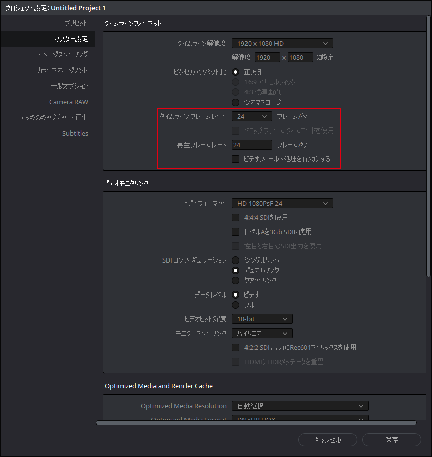Screen dimensions: 432x457
Task: Select 正方形 pixel aspect ratio
Action: click(x=236, y=72)
